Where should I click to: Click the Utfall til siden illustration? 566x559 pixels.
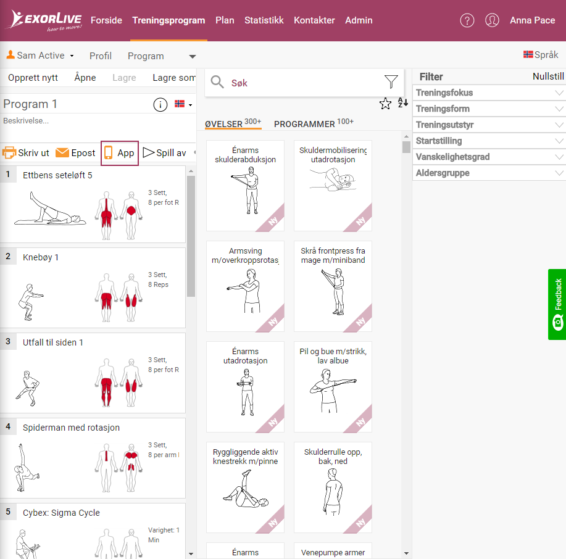point(27,388)
